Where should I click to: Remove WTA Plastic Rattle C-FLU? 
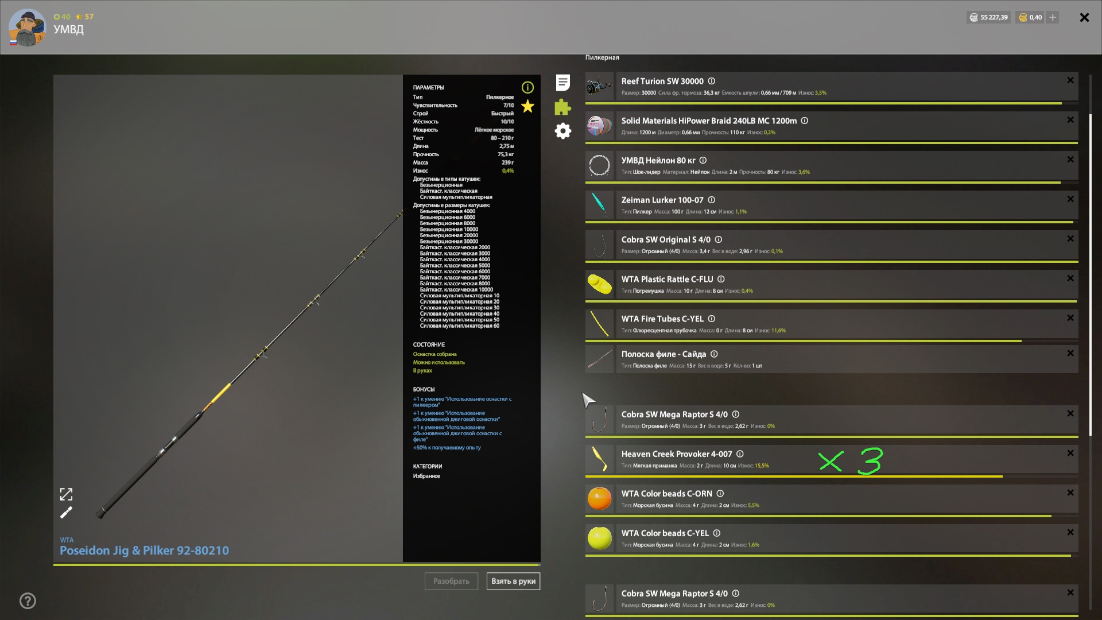[x=1070, y=278]
